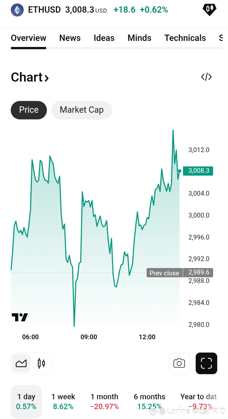Choose the 1 week range
228x419 pixels.
63,402
